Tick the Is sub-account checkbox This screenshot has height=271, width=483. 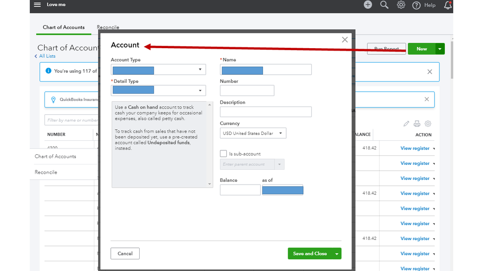pyautogui.click(x=223, y=154)
